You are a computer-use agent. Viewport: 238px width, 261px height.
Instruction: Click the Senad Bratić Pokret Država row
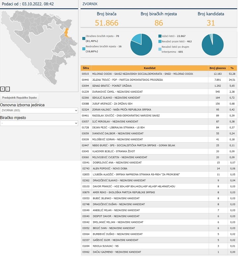pyautogui.click(x=150, y=86)
